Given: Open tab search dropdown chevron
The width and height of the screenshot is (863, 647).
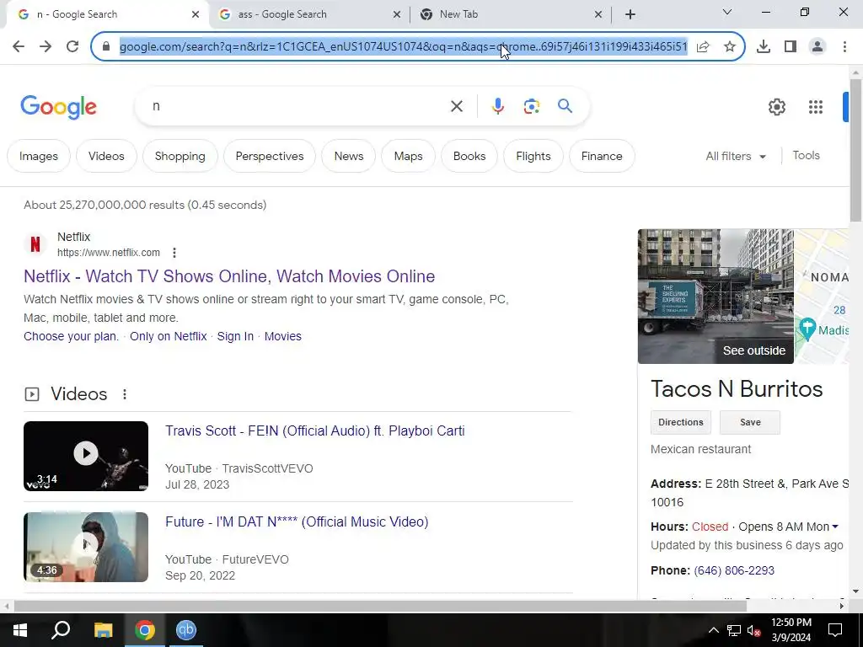Looking at the screenshot, I should (727, 12).
